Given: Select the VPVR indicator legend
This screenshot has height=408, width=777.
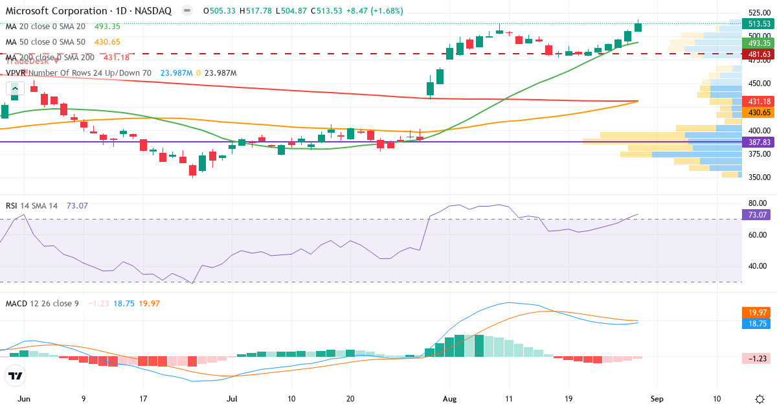Looking at the screenshot, I should 78,73.
